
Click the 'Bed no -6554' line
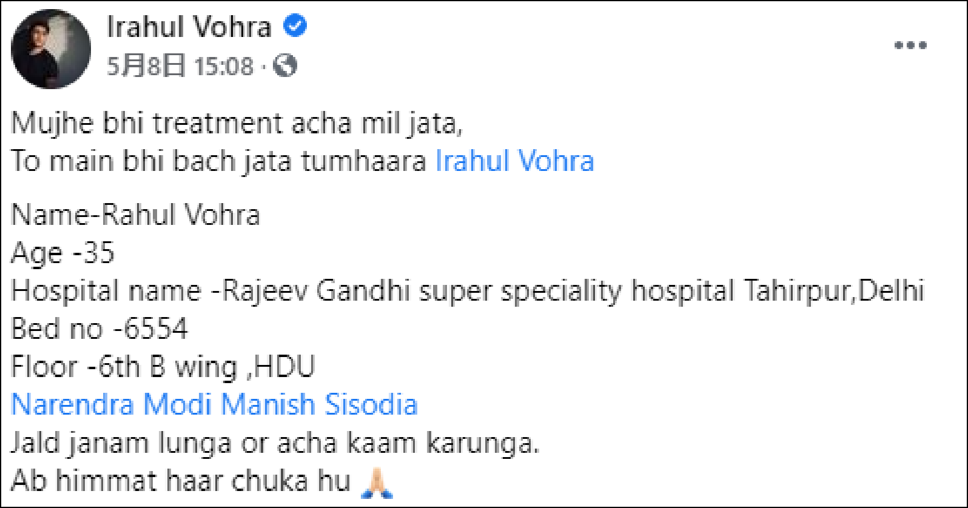point(99,329)
